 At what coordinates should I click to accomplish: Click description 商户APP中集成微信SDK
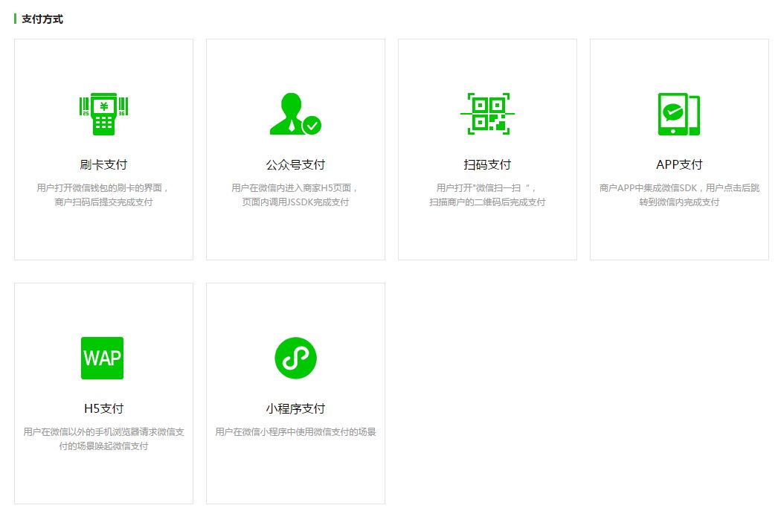[648, 188]
